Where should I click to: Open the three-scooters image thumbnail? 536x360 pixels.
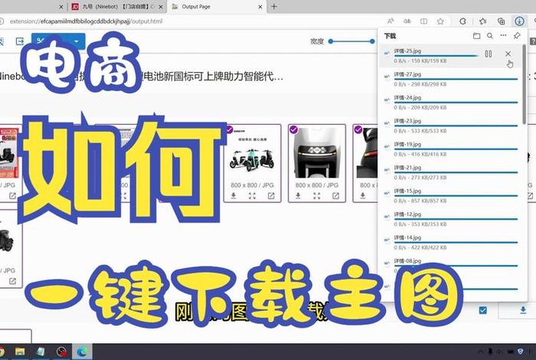(252, 153)
